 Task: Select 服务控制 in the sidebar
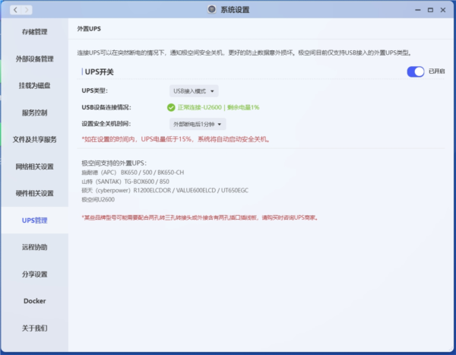[35, 113]
